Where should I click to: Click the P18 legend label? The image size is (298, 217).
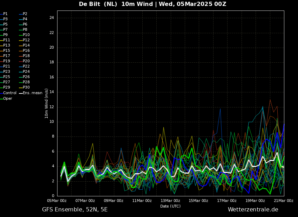(26, 56)
